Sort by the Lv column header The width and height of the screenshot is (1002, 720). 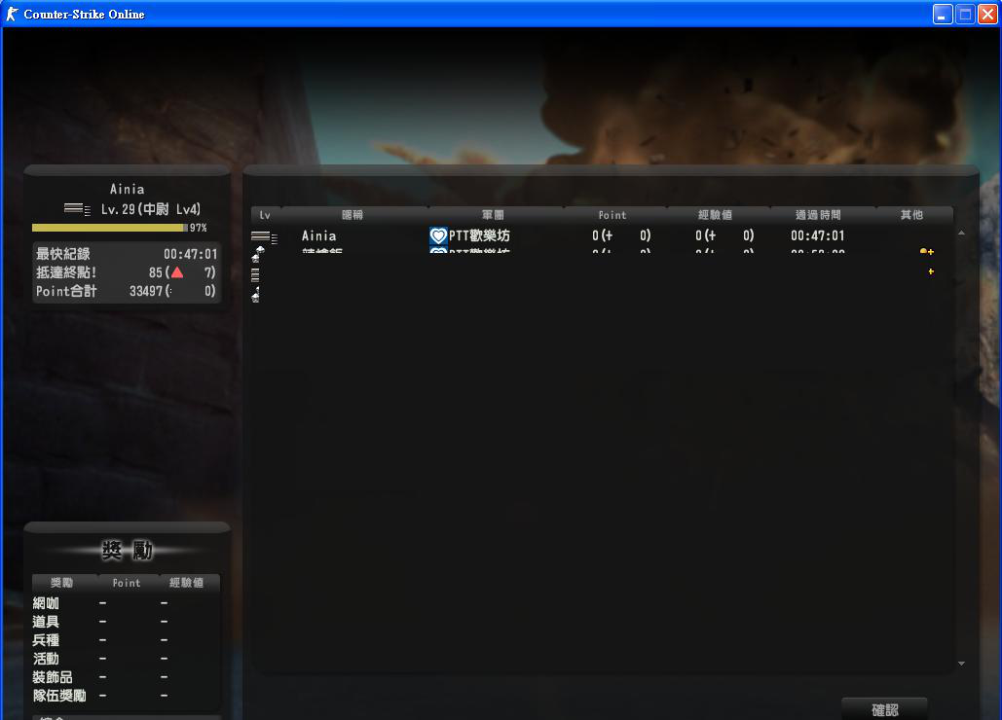pos(265,215)
